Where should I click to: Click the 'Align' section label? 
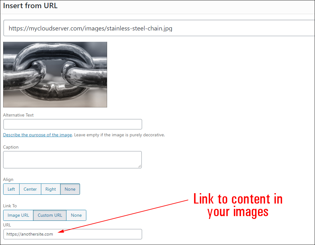pos(8,179)
